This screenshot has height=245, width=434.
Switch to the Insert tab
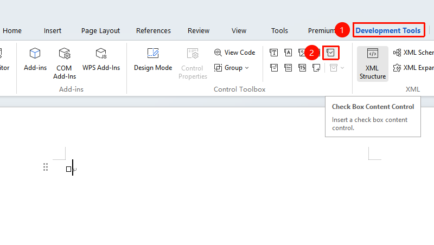pyautogui.click(x=52, y=31)
